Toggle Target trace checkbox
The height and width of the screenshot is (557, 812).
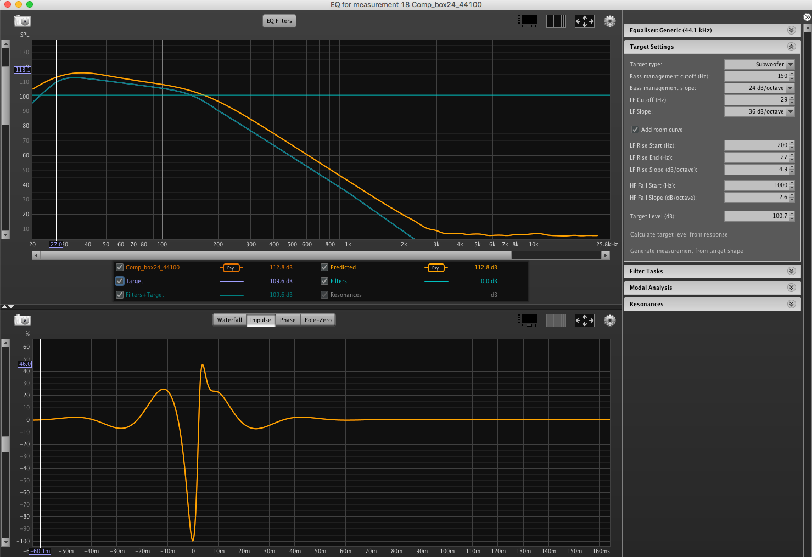[x=120, y=281]
